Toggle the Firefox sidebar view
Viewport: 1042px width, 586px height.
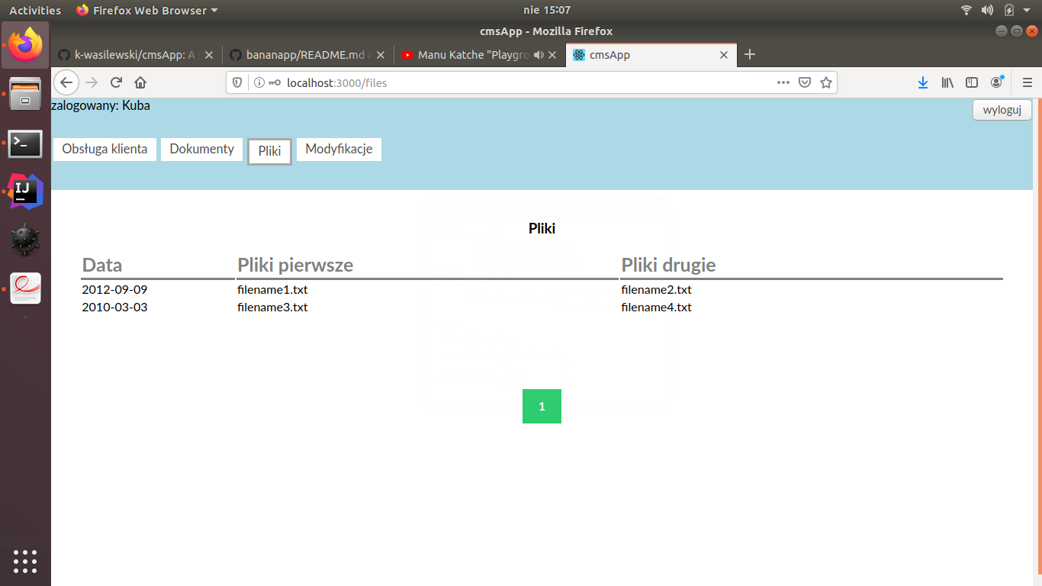(x=972, y=82)
